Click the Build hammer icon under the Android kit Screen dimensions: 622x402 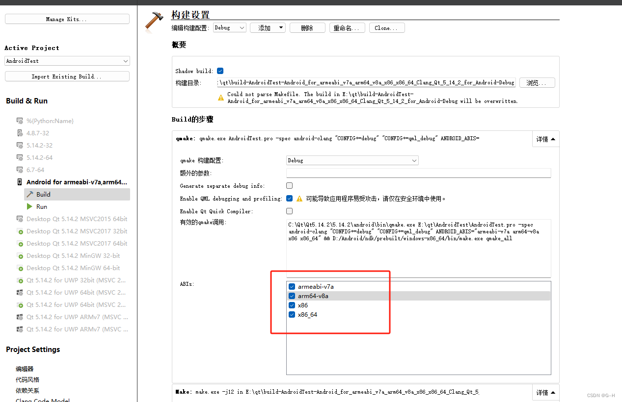pos(30,194)
